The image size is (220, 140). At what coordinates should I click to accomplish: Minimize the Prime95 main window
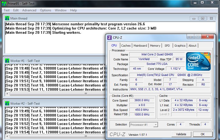coord(195,3)
